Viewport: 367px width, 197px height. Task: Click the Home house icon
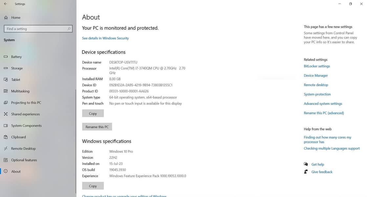pyautogui.click(x=6, y=17)
